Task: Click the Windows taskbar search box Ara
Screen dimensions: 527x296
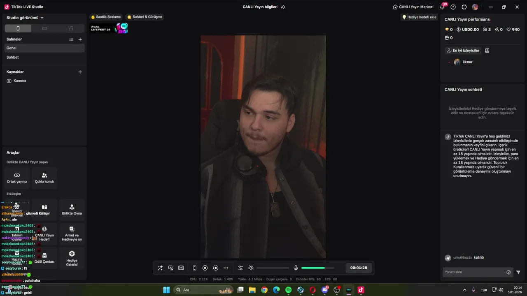Action: click(x=204, y=290)
